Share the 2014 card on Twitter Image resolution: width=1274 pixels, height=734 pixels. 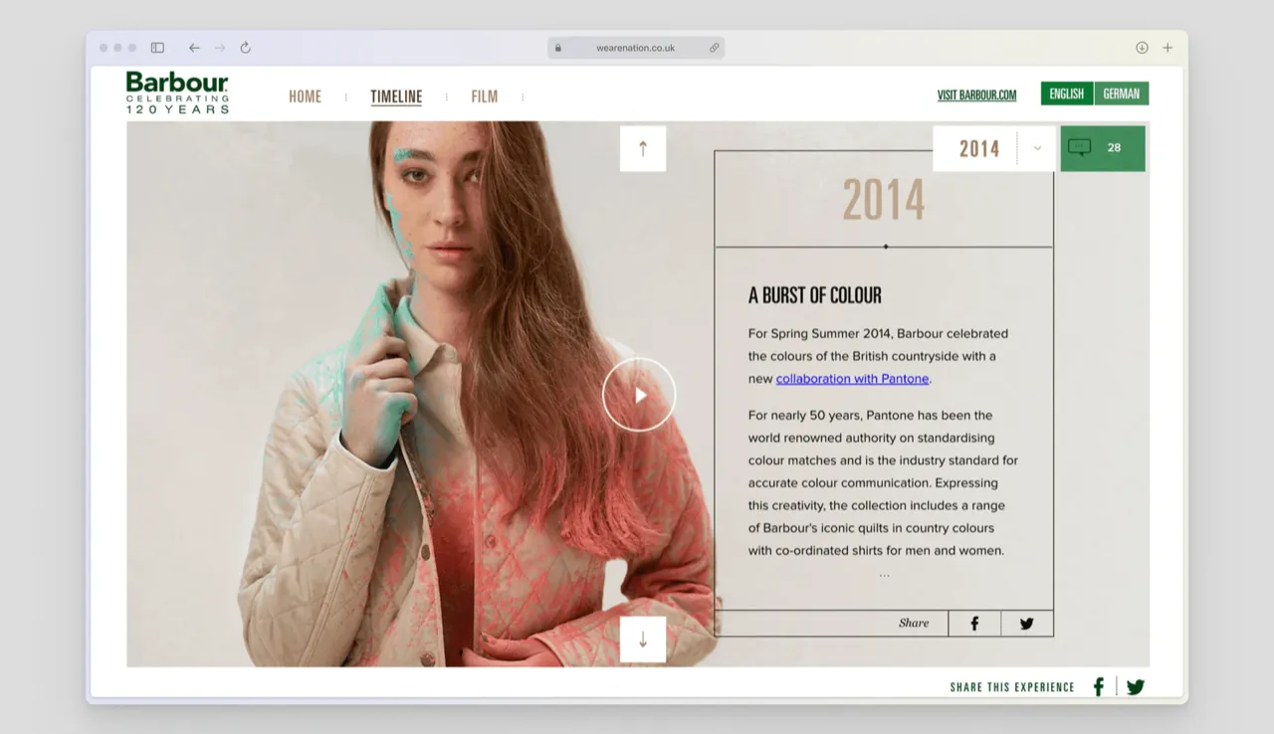[x=1026, y=623]
